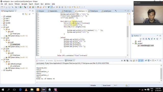Toggle Hide Fields in Outline toolbar
Image resolution: width=163 pixels, height=92 pixels.
(149, 39)
